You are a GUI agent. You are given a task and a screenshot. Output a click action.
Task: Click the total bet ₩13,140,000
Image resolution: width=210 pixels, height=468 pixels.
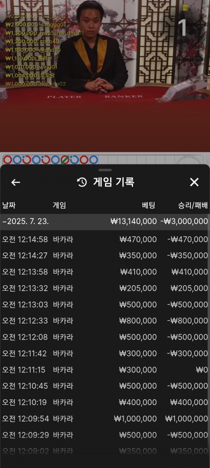[133, 222]
